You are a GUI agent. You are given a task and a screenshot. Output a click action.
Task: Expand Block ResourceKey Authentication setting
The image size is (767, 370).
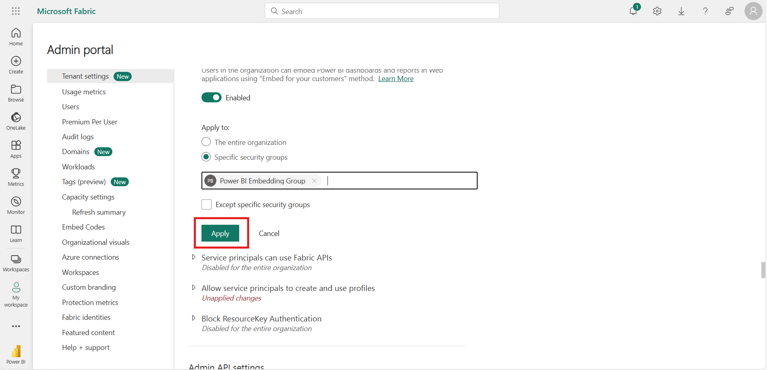click(193, 318)
